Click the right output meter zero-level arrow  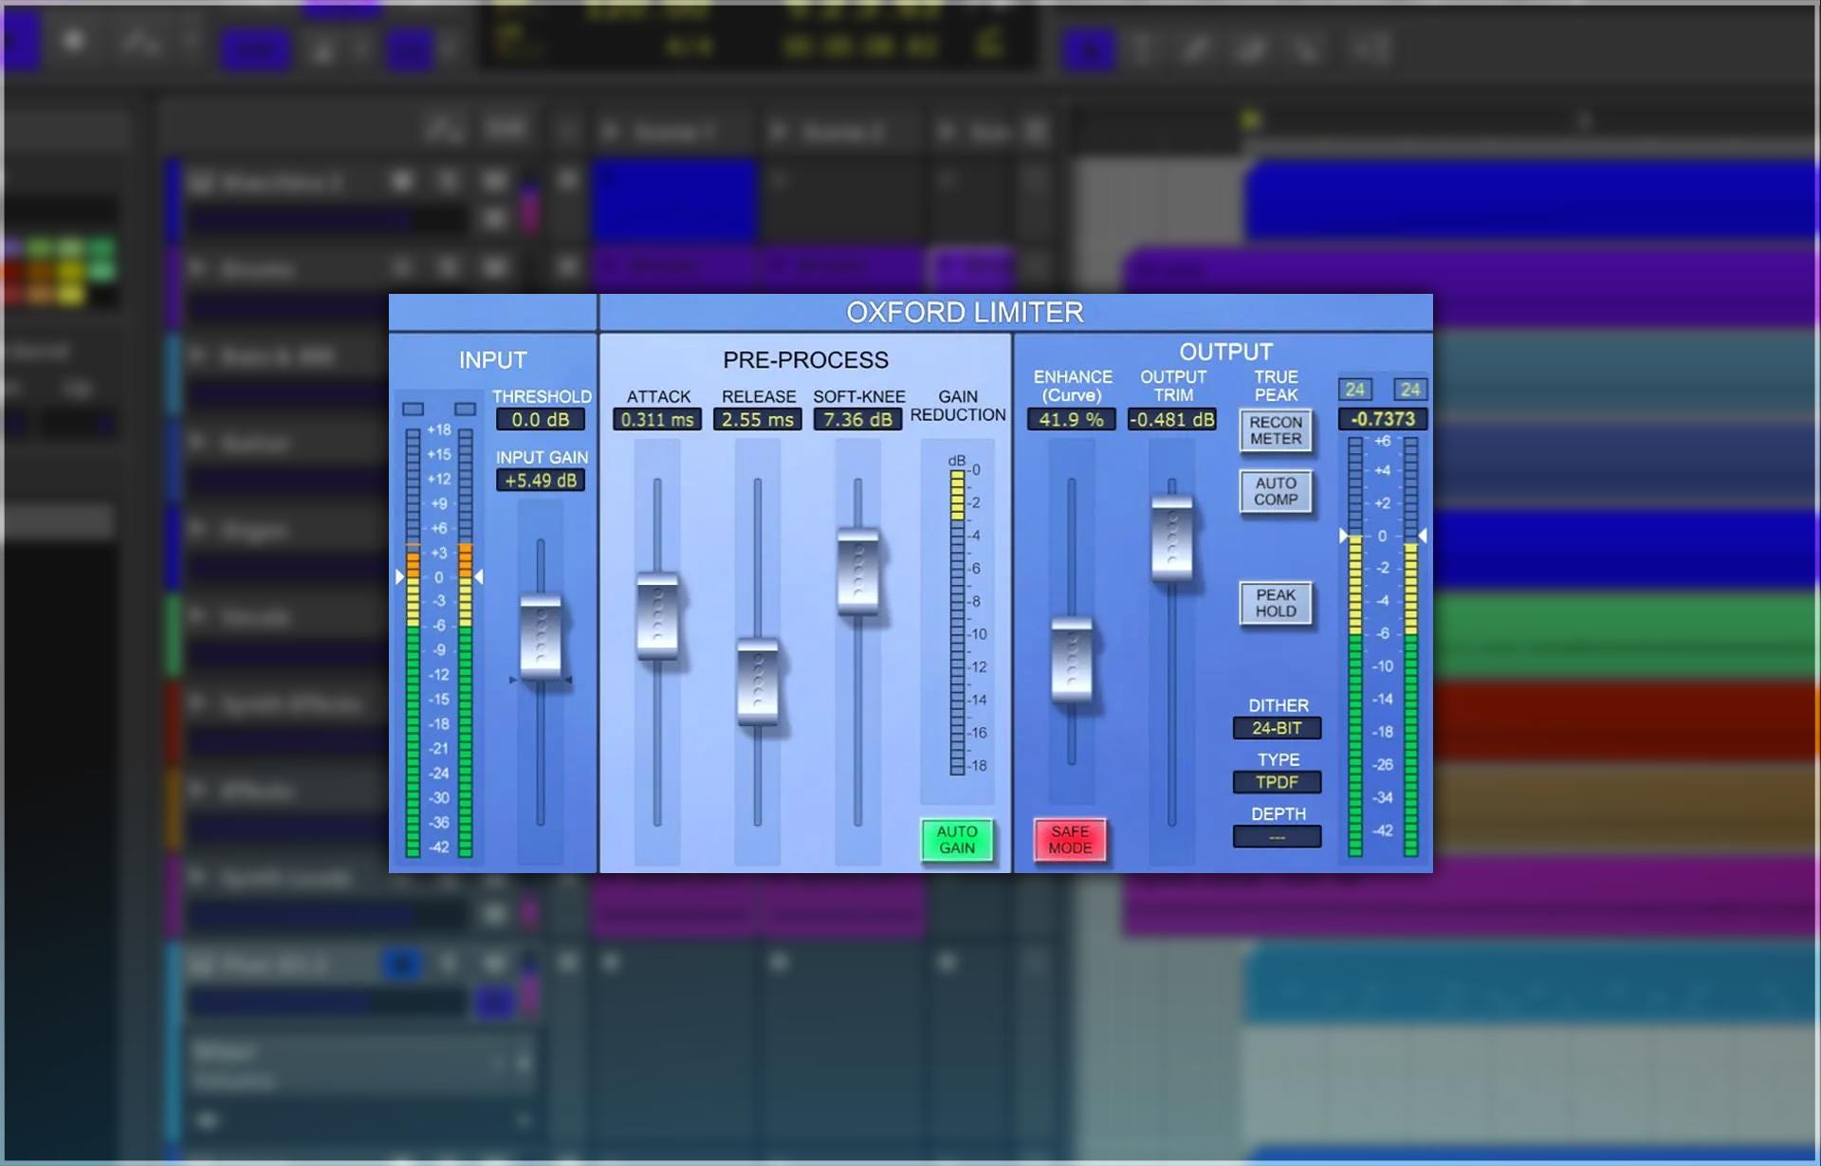click(x=1423, y=536)
